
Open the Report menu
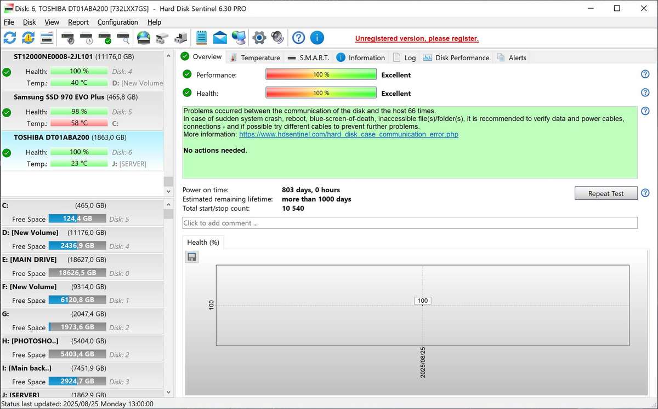click(78, 22)
